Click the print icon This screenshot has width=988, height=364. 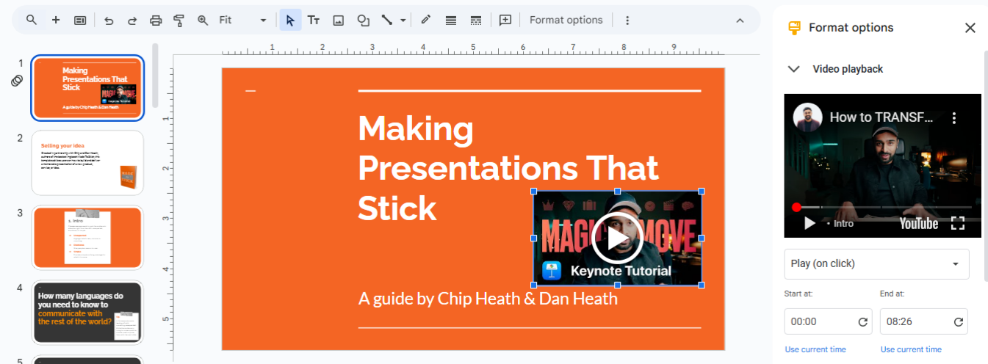[156, 21]
